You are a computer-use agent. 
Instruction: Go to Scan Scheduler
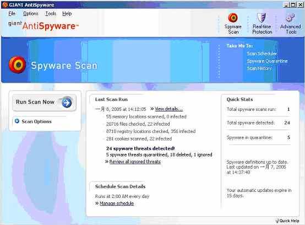262,53
